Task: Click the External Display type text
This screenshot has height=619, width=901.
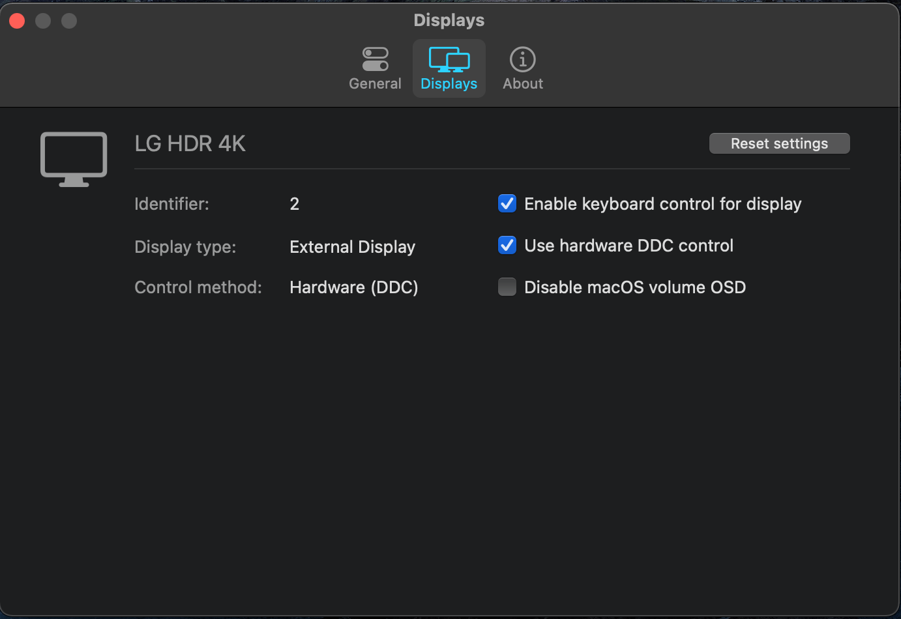Action: (352, 247)
